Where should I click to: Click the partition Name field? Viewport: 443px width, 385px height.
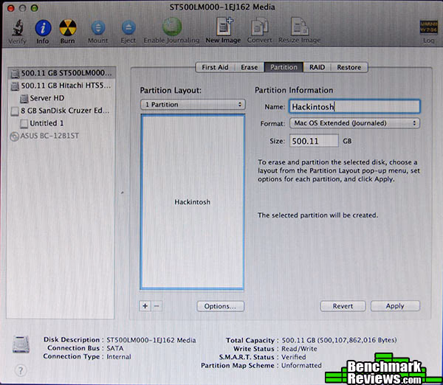tap(354, 107)
